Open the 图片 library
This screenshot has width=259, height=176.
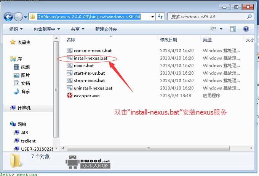click(26, 75)
